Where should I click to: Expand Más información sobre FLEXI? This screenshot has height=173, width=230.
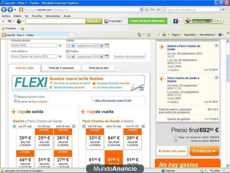[x=112, y=101]
